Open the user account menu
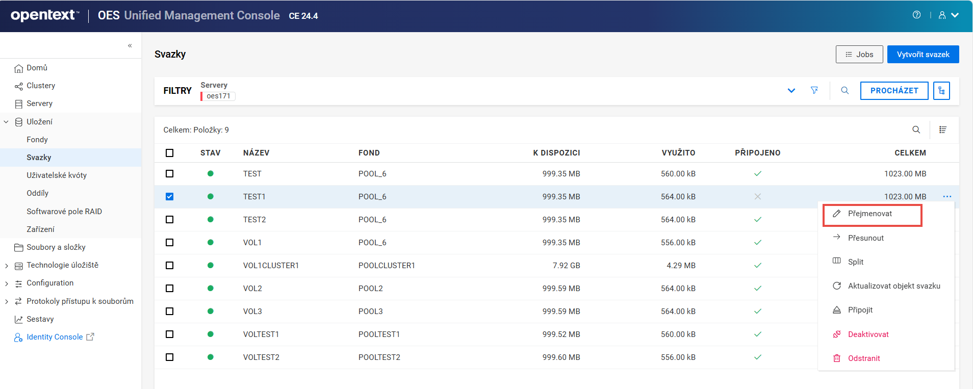Image resolution: width=973 pixels, height=389 pixels. [x=949, y=15]
